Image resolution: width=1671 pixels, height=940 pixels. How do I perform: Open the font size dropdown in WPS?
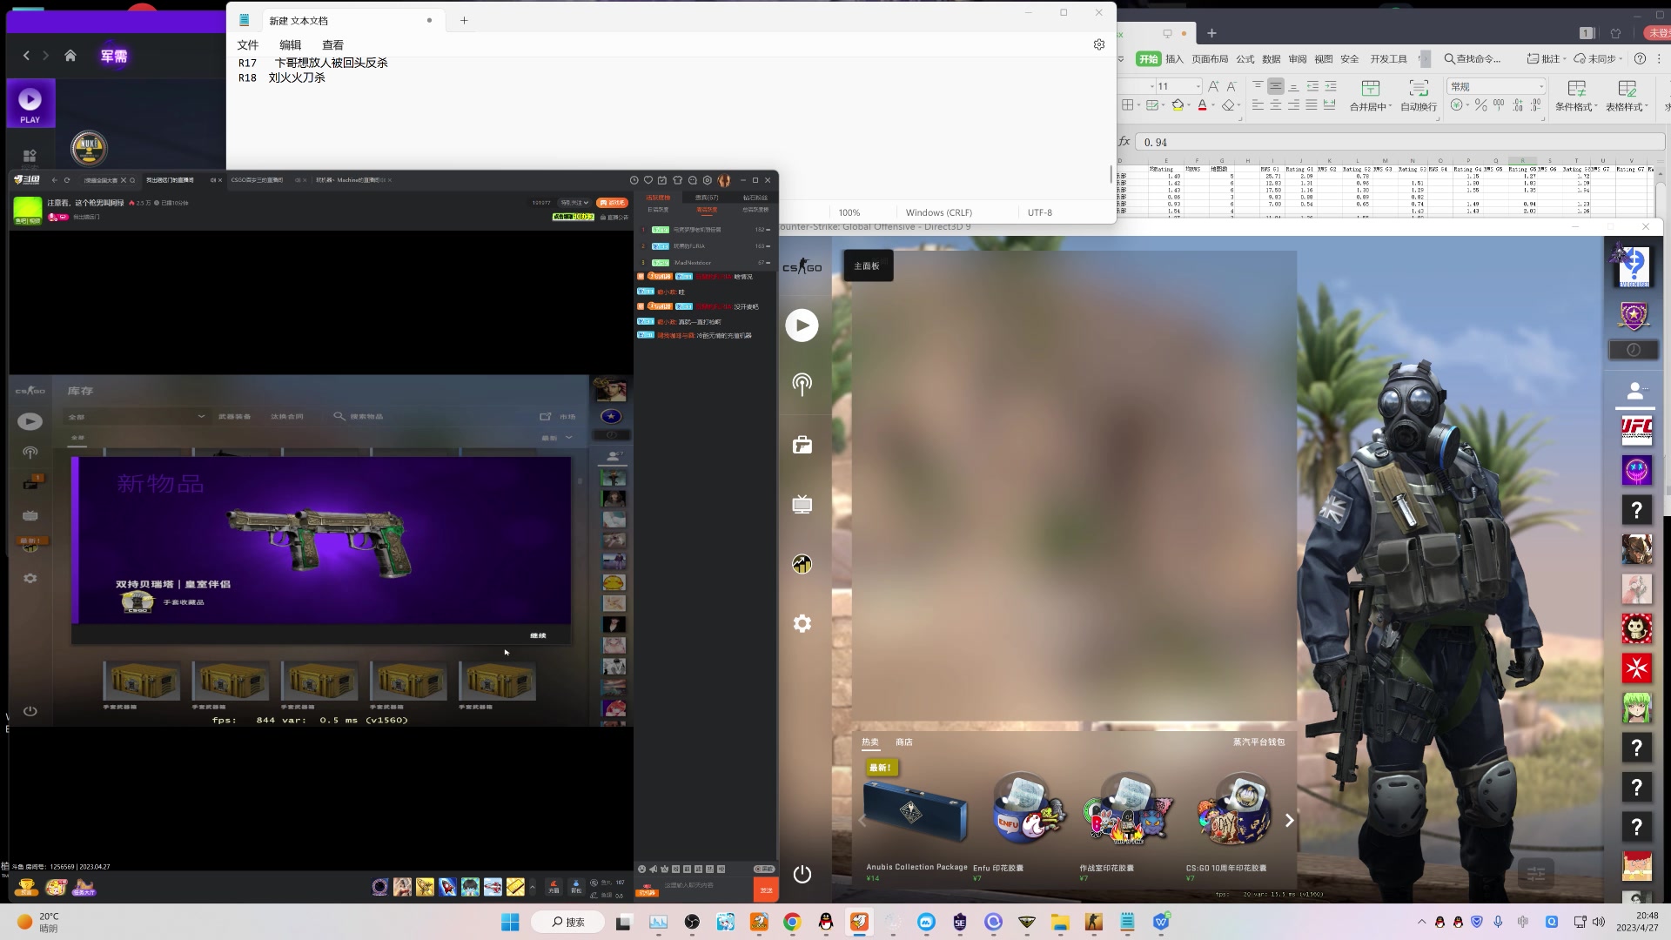coord(1198,86)
